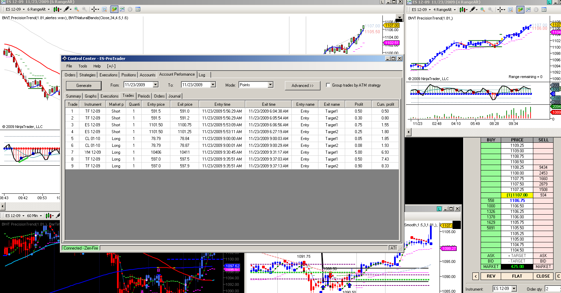Click the Advanced >> button

(x=302, y=86)
